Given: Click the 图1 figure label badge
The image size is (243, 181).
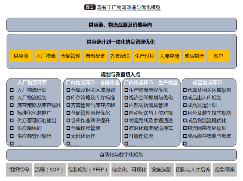Looking at the screenshot, I should (90, 7).
